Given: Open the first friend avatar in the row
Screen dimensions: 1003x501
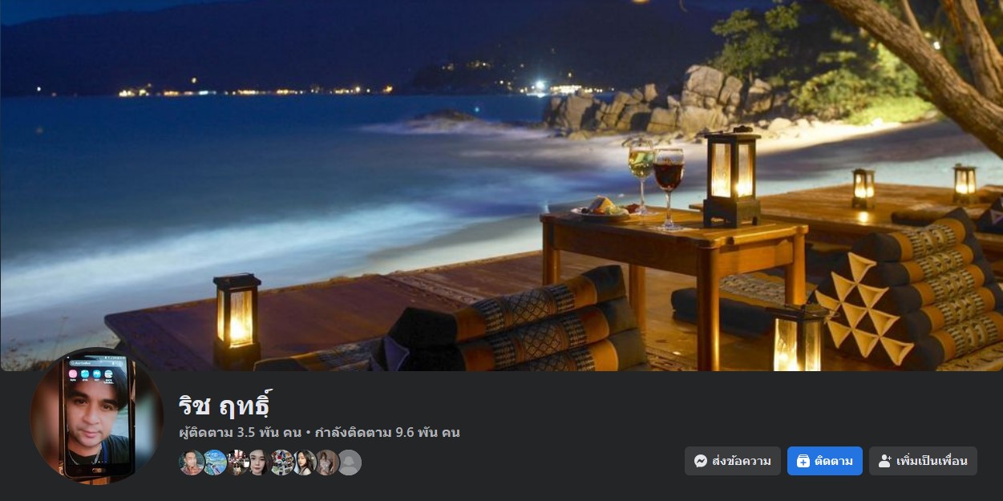Looking at the screenshot, I should 192,463.
